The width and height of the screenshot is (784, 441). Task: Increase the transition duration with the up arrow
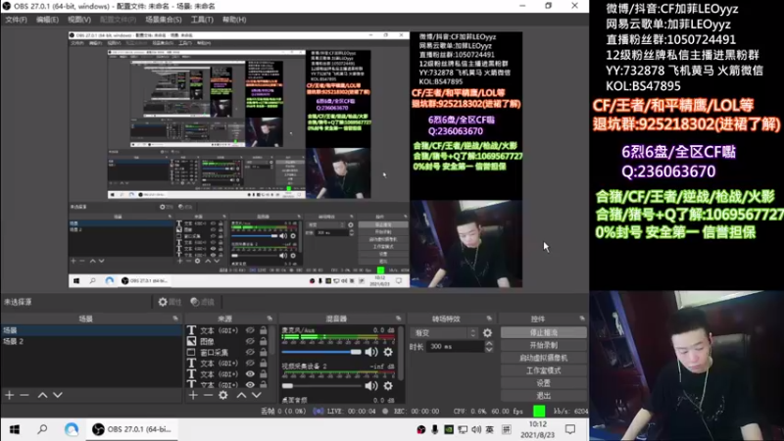489,343
